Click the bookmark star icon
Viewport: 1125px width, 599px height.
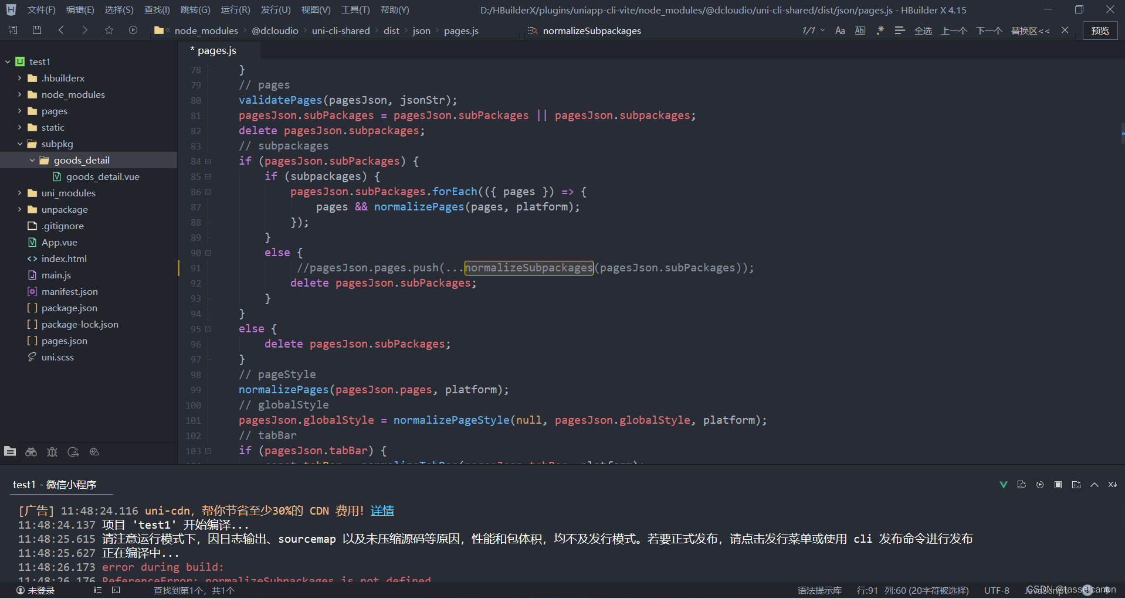[x=109, y=30]
